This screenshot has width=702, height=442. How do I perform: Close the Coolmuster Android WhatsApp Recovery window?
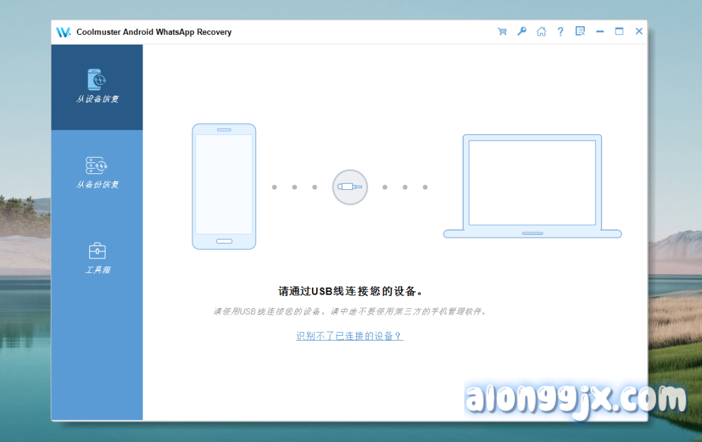tap(639, 32)
